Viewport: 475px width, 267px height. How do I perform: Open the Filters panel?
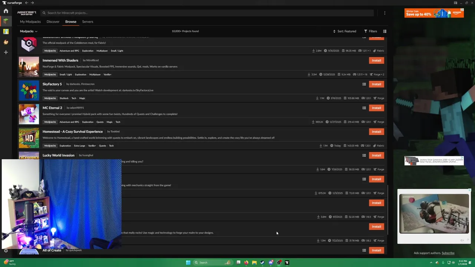tap(370, 31)
